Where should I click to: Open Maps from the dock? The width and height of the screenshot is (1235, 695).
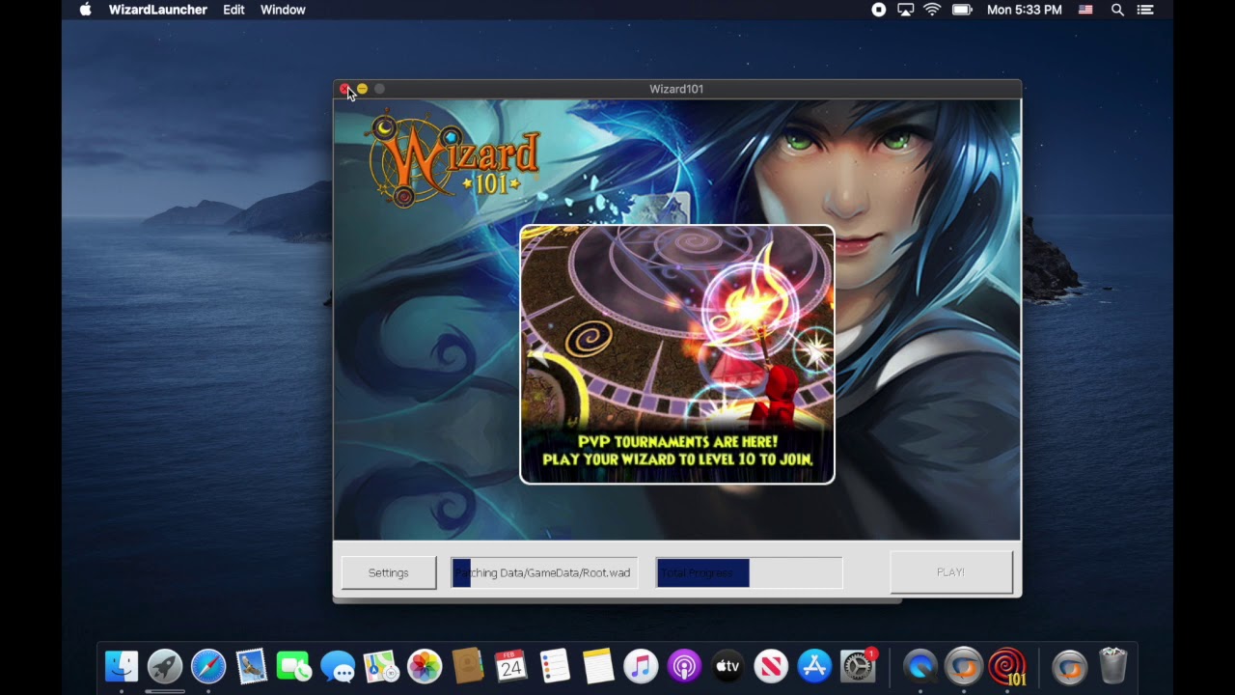click(381, 666)
